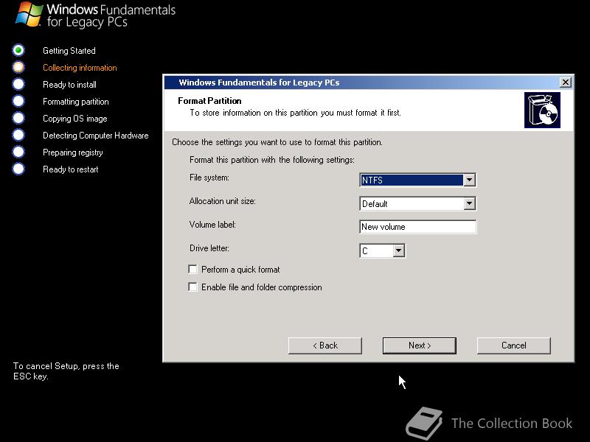
Task: Click the Allocation unit size label
Action: pyautogui.click(x=223, y=201)
